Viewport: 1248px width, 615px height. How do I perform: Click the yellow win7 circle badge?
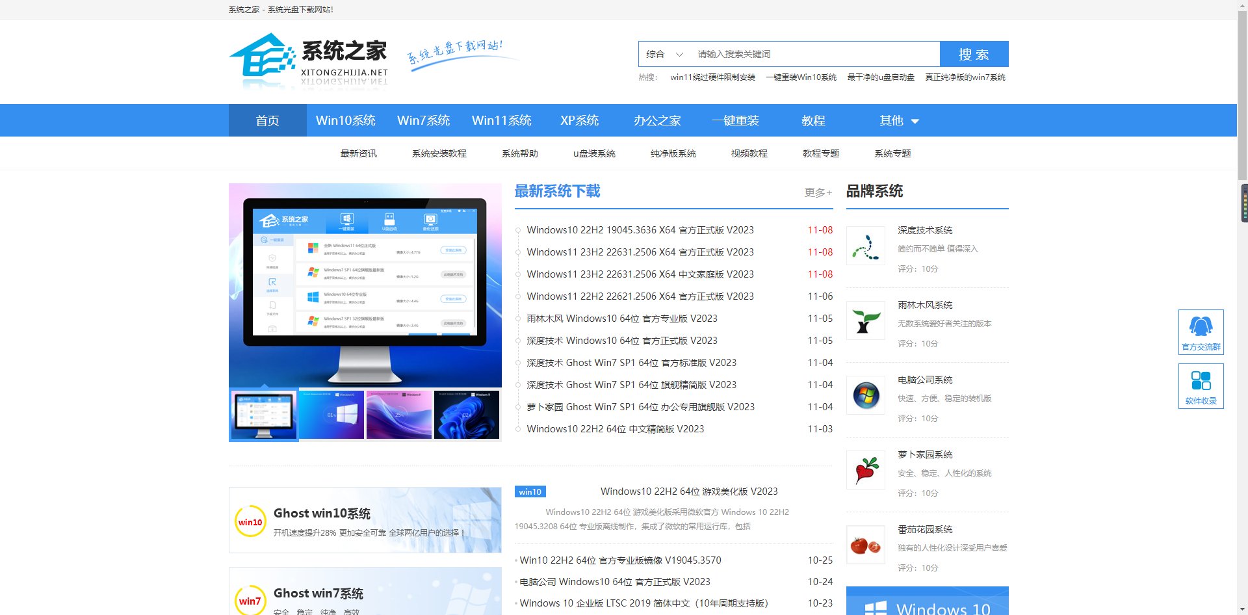point(250,601)
